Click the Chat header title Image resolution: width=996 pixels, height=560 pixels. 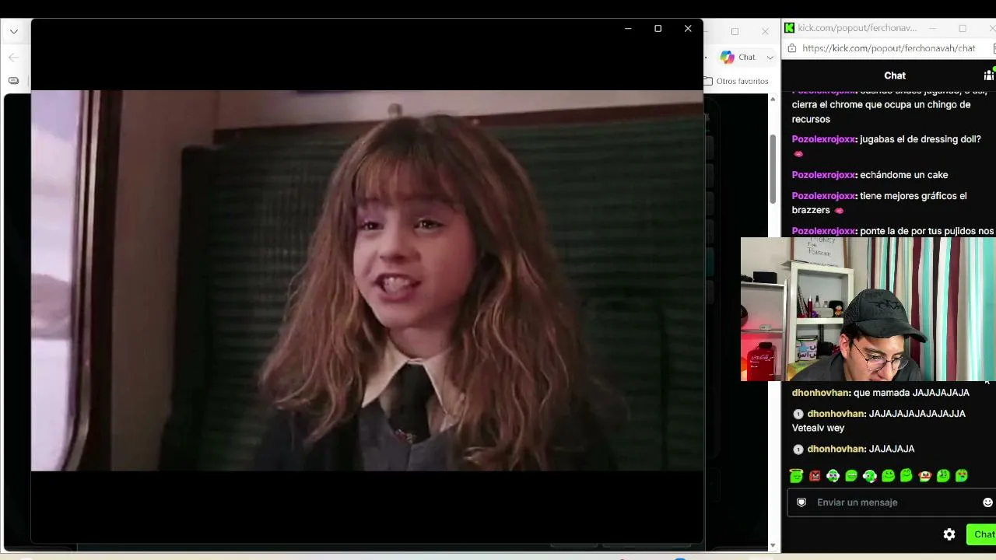(895, 75)
